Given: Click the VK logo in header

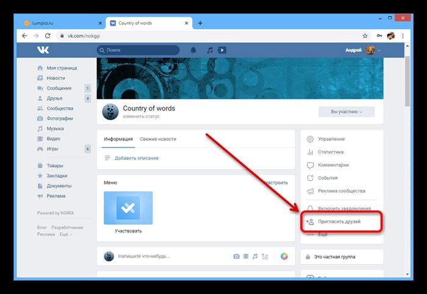Looking at the screenshot, I should [43, 50].
